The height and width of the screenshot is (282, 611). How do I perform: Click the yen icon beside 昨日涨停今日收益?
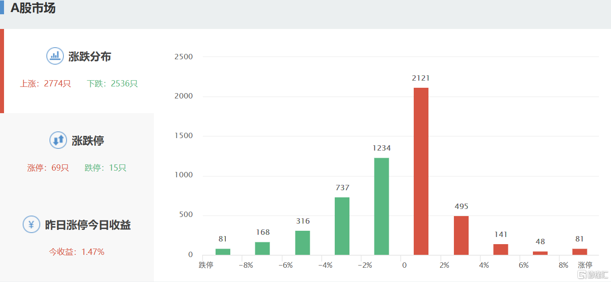31,225
